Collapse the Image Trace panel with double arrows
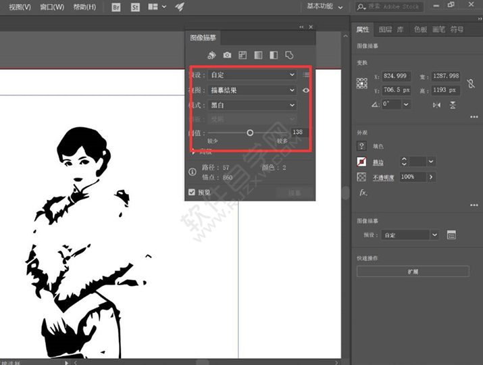 click(301, 27)
